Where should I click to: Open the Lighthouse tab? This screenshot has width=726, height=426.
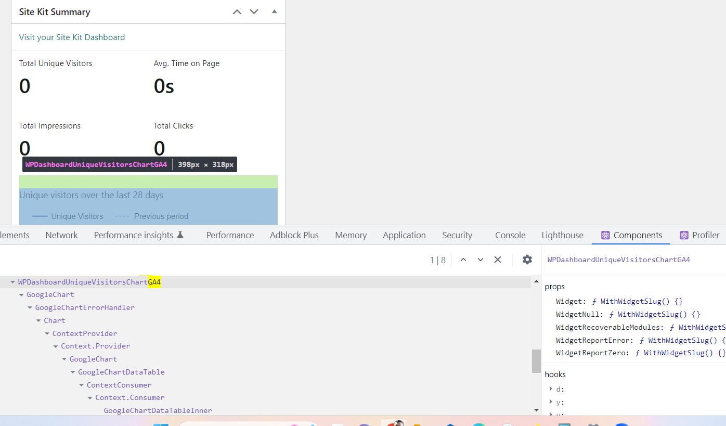(x=562, y=235)
